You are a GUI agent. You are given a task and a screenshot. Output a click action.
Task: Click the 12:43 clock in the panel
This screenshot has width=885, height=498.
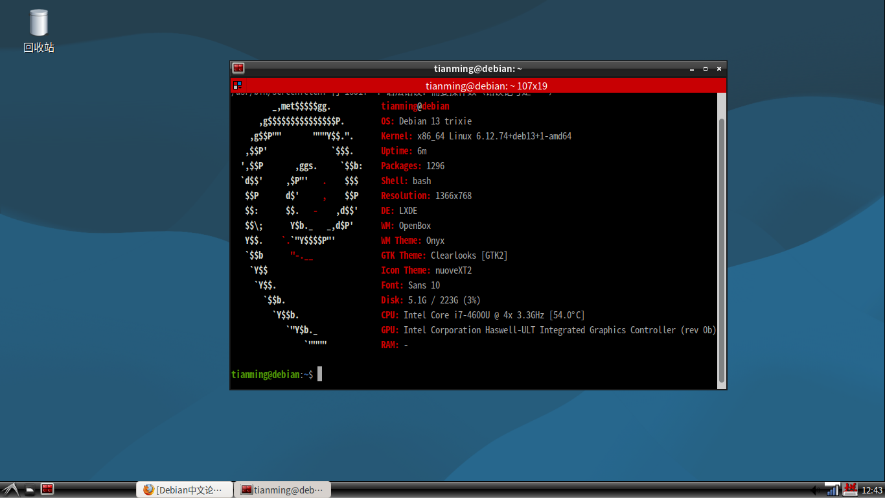pos(872,490)
